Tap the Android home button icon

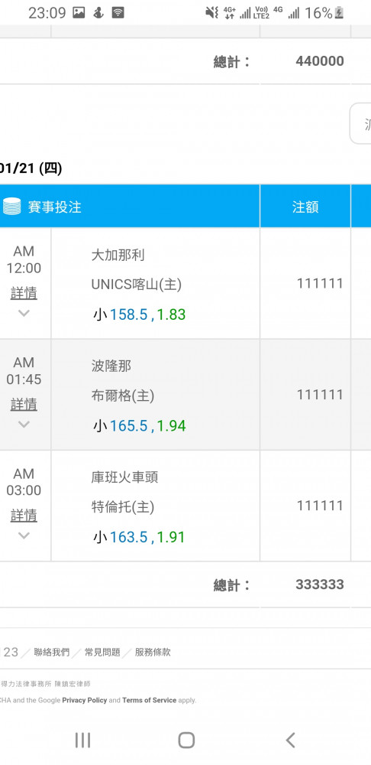[186, 740]
